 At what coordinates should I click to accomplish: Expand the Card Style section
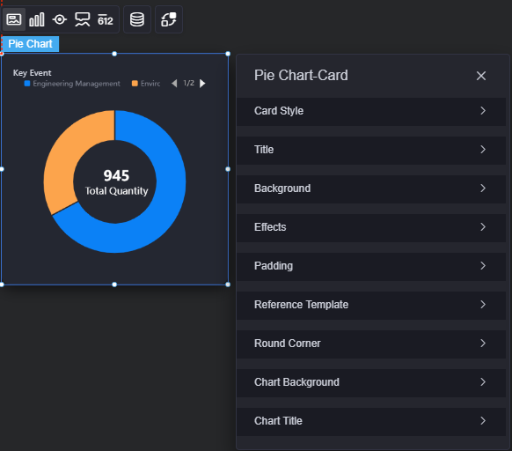pyautogui.click(x=371, y=111)
